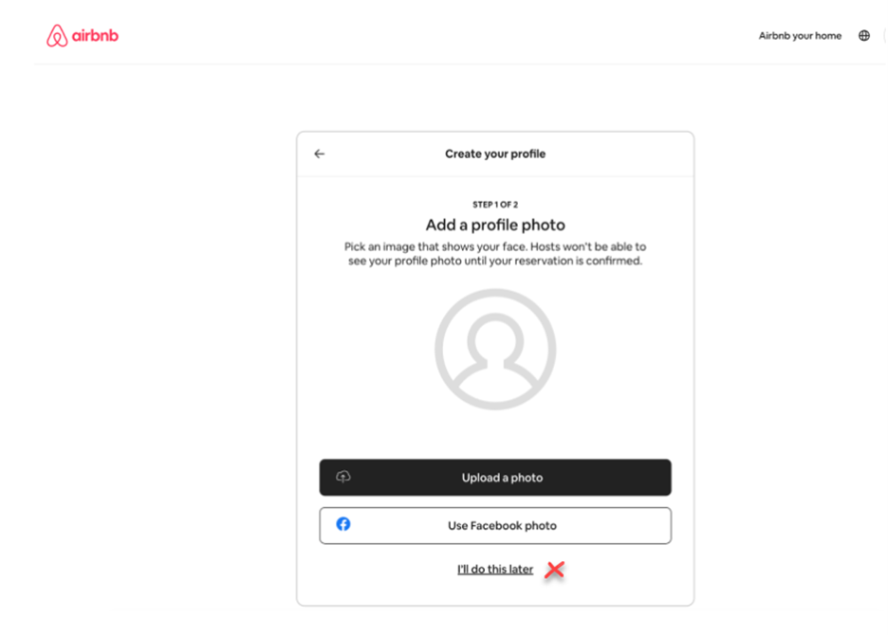Open the cut-off menu beside globe
888x635 pixels.
[884, 36]
